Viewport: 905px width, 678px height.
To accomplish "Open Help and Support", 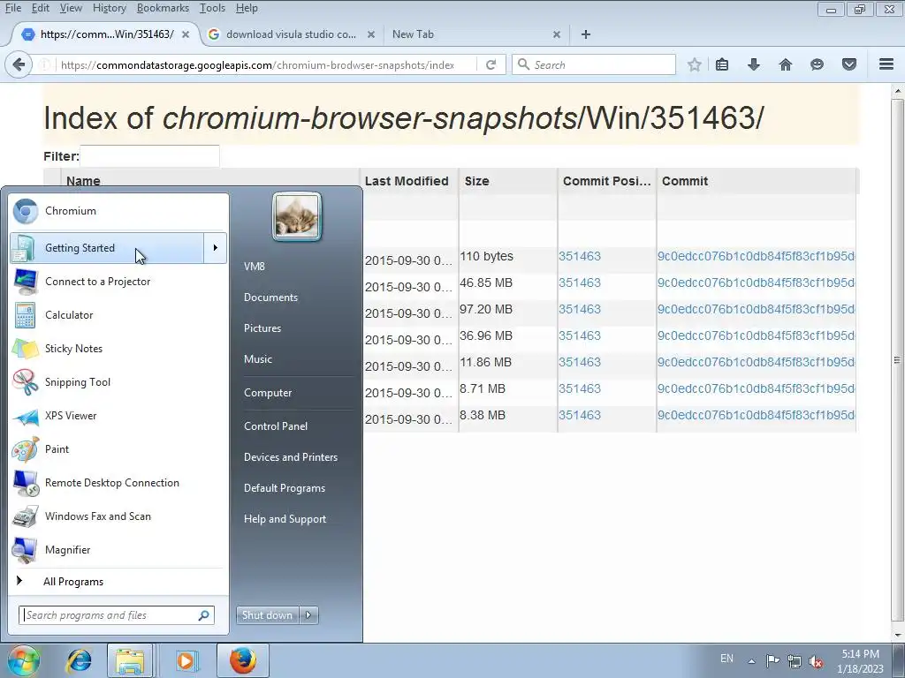I will (x=285, y=519).
